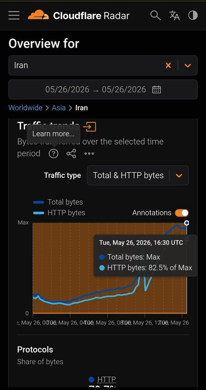Screen dimensions: 206x390
Task: Open the search magnifier icon
Action: point(156,15)
